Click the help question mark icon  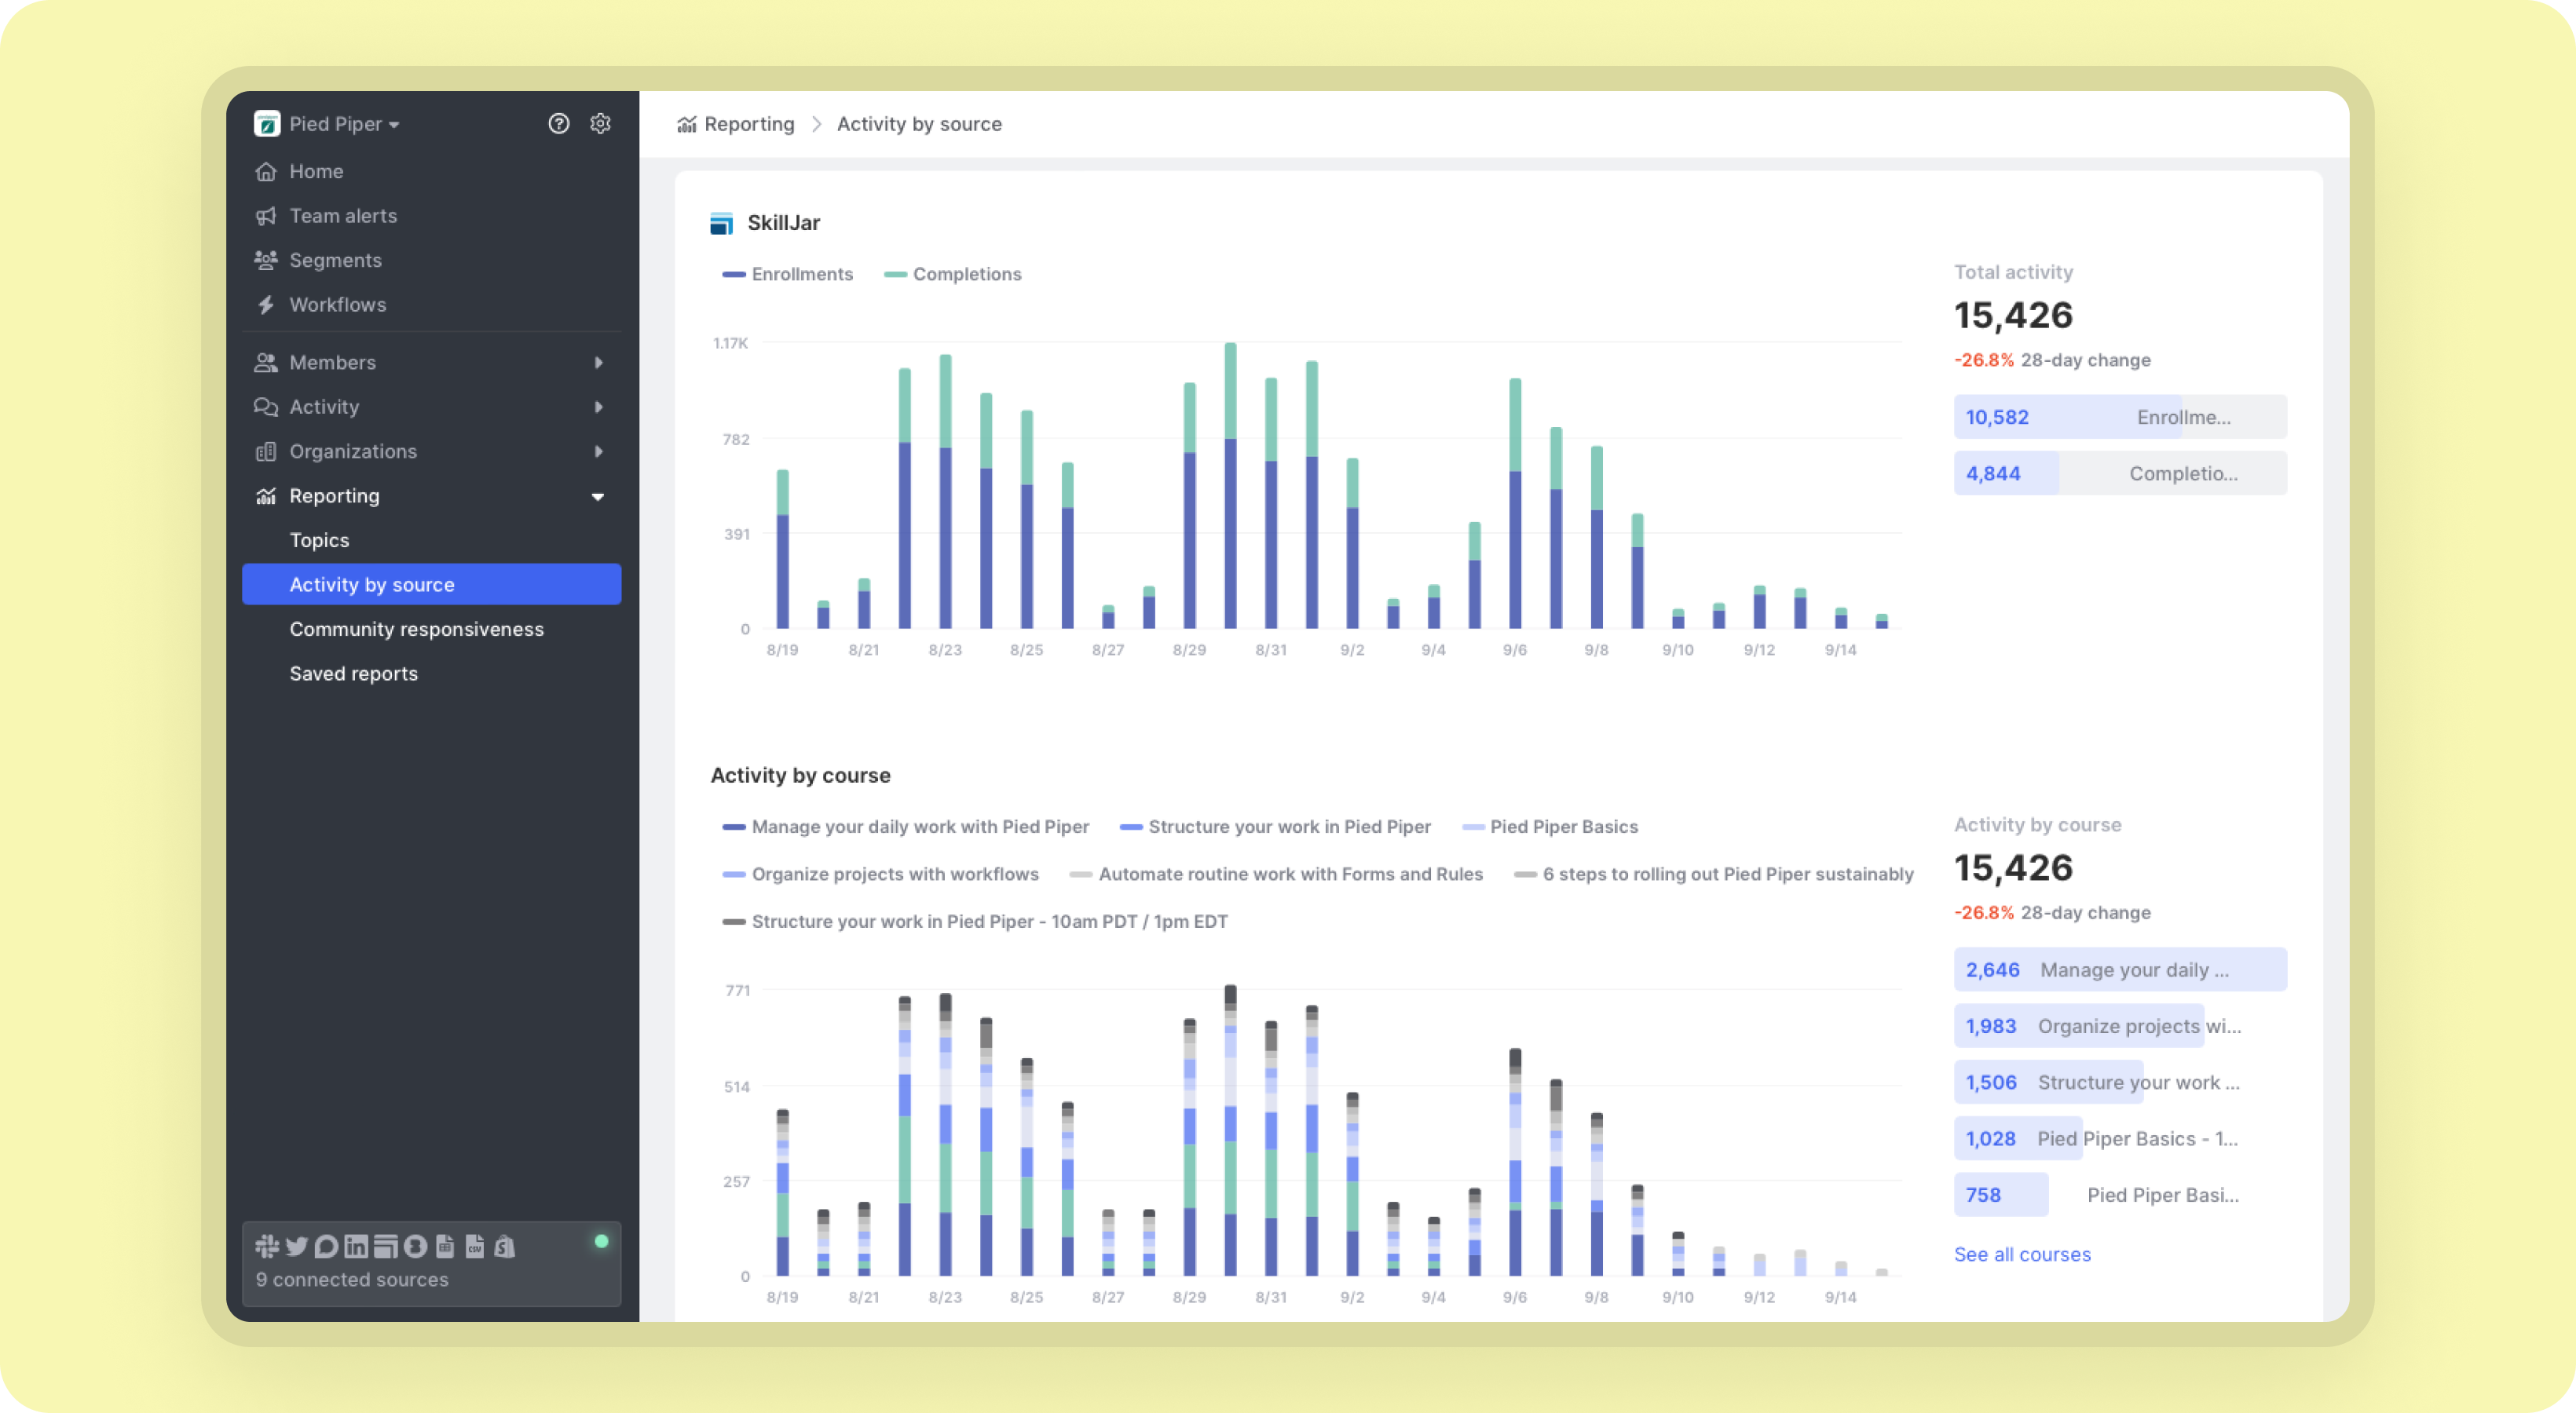point(559,123)
